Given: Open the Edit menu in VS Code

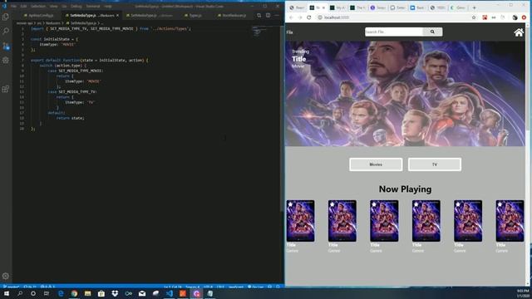Looking at the screenshot, I should pyautogui.click(x=23, y=6).
